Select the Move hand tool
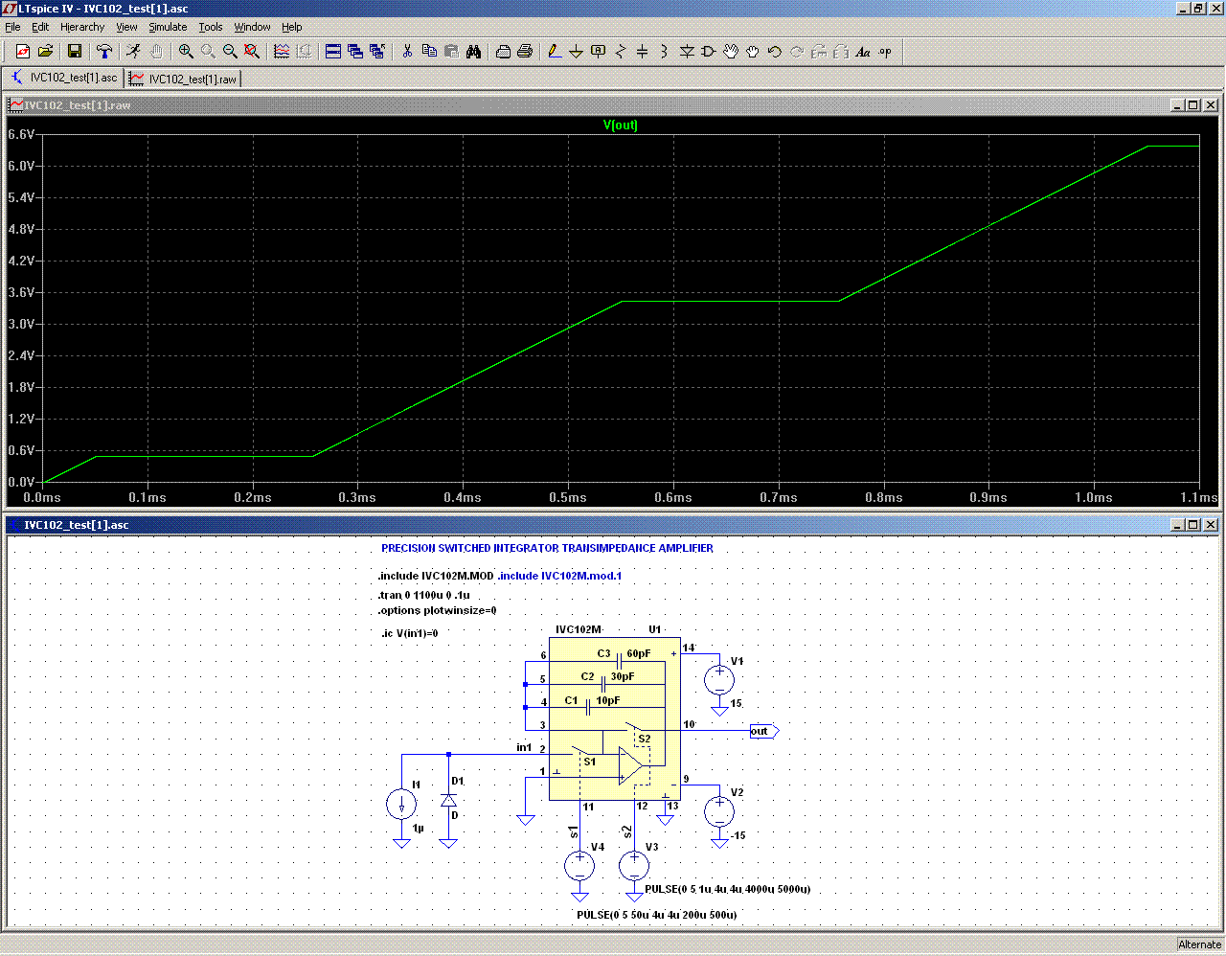 (x=731, y=52)
